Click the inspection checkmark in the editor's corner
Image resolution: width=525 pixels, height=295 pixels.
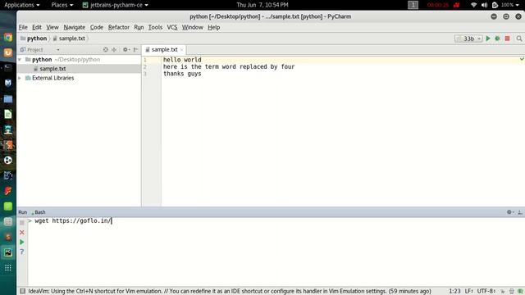pyautogui.click(x=522, y=59)
